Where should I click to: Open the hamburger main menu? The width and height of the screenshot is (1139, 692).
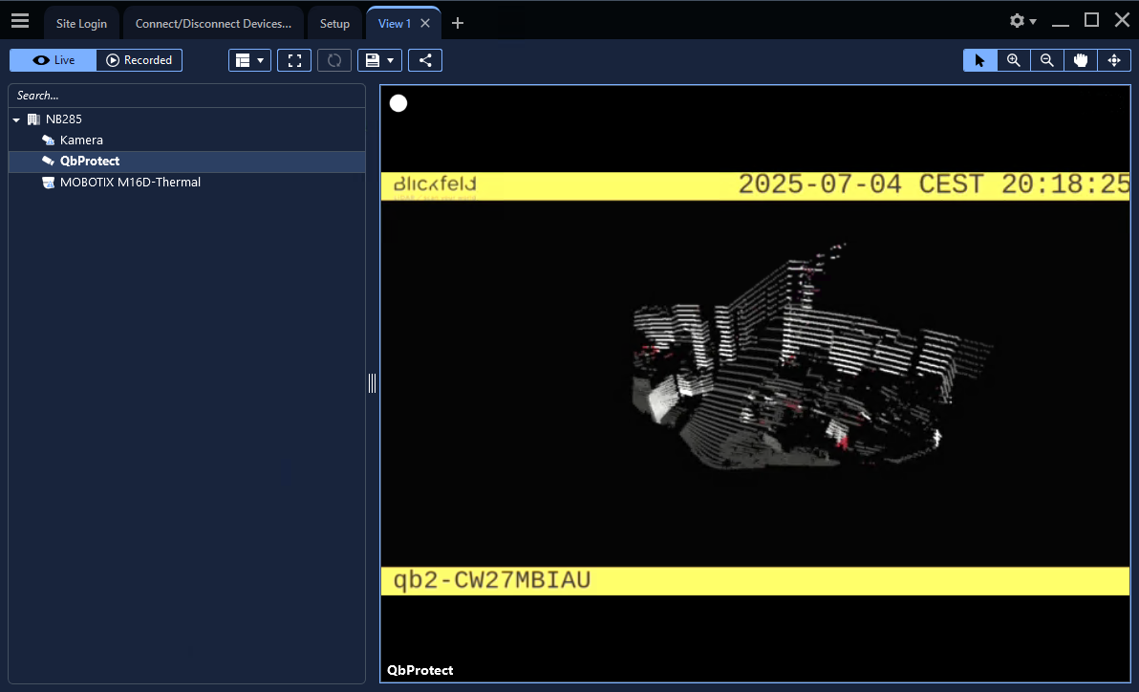click(x=20, y=21)
